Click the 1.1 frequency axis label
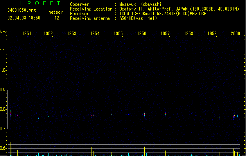This screenshot has width=246, height=156. 3,51
